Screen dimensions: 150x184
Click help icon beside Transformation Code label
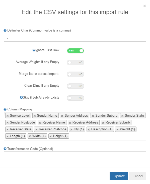point(5,149)
